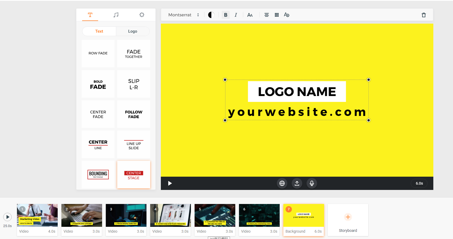Choose the BOLD FADE text style
453x239 pixels.
point(98,84)
